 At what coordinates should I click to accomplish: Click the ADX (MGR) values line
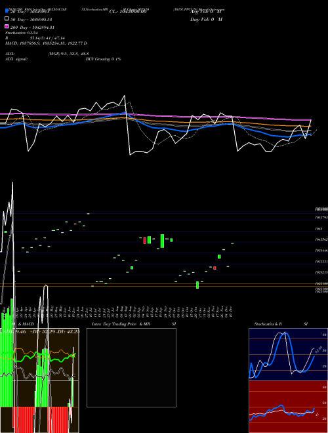coord(47,54)
